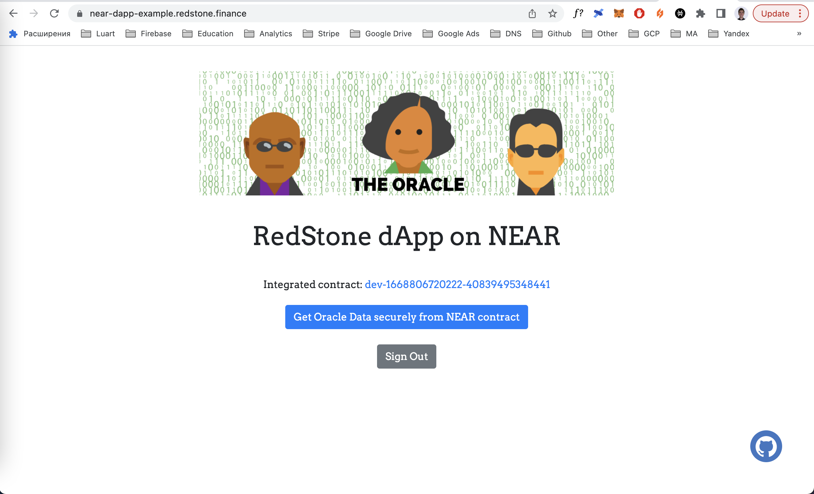Open the user profile avatar
814x494 pixels.
point(741,14)
